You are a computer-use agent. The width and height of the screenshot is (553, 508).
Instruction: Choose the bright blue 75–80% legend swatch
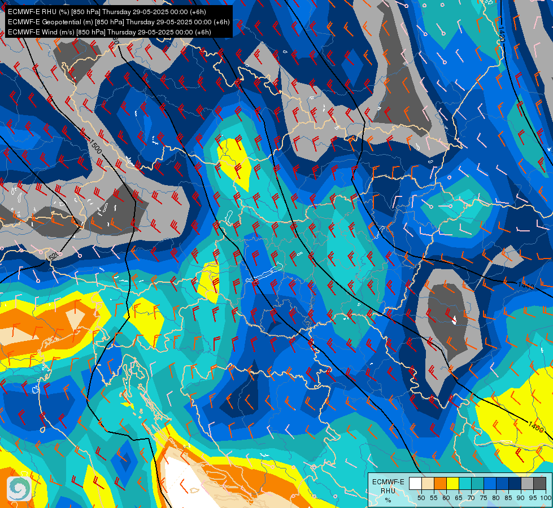tap(490, 483)
